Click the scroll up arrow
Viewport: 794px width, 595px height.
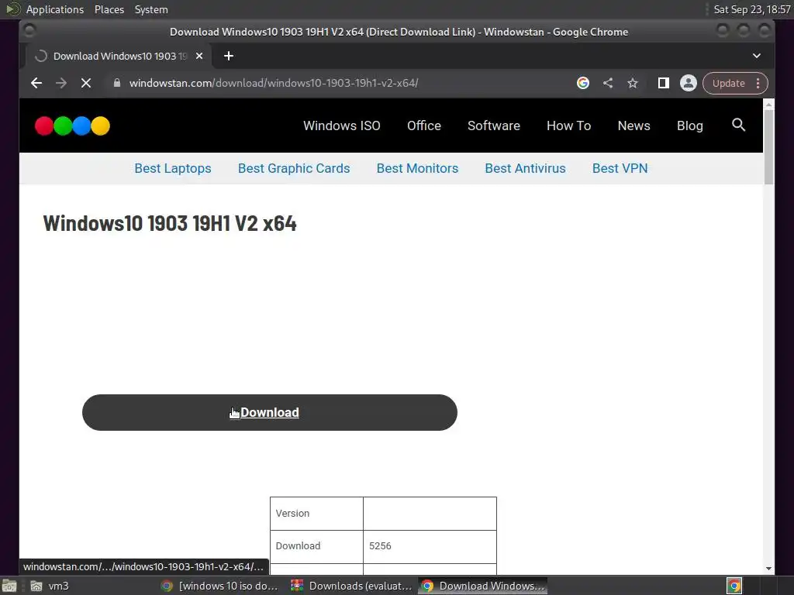tap(768, 105)
